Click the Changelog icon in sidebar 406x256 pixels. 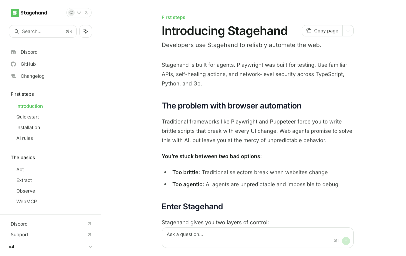click(x=13, y=76)
